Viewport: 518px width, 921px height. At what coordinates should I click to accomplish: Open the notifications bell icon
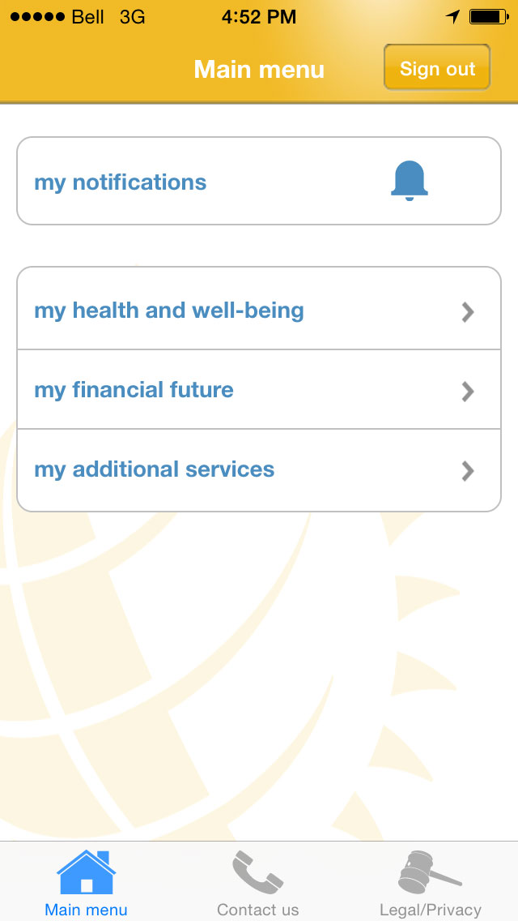click(410, 180)
